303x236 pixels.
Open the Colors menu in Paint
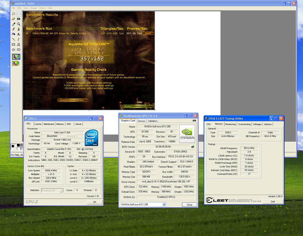pyautogui.click(x=42, y=8)
